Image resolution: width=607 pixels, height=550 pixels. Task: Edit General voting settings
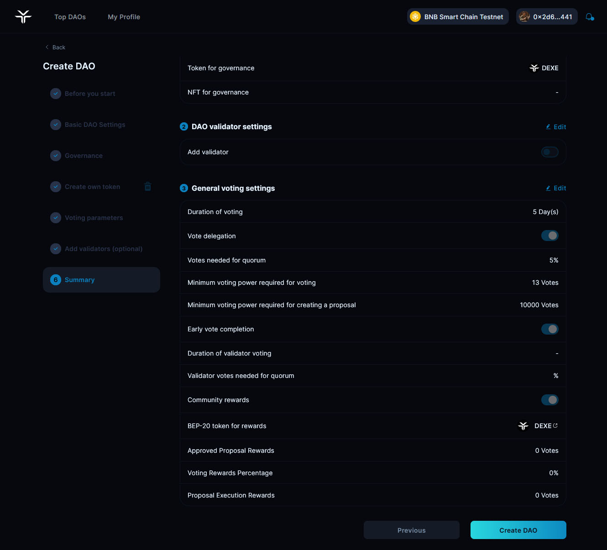point(556,188)
